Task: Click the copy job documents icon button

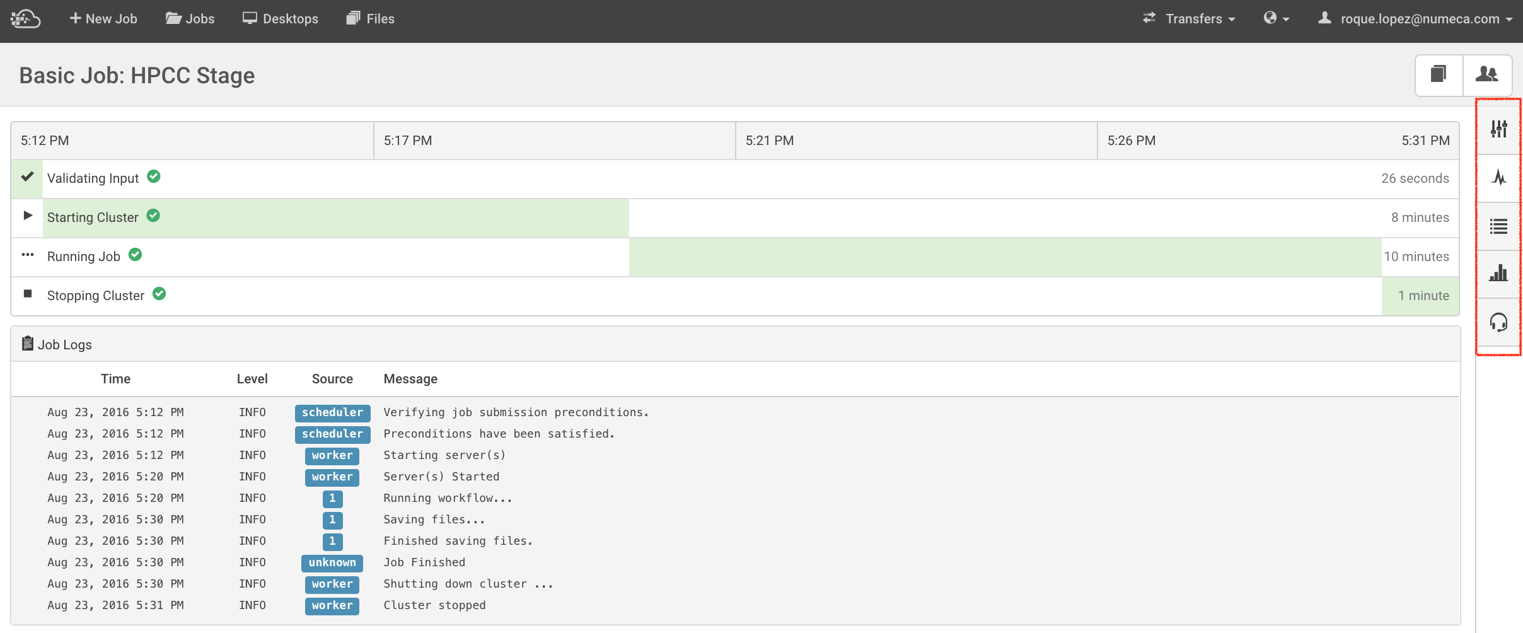Action: coord(1439,75)
